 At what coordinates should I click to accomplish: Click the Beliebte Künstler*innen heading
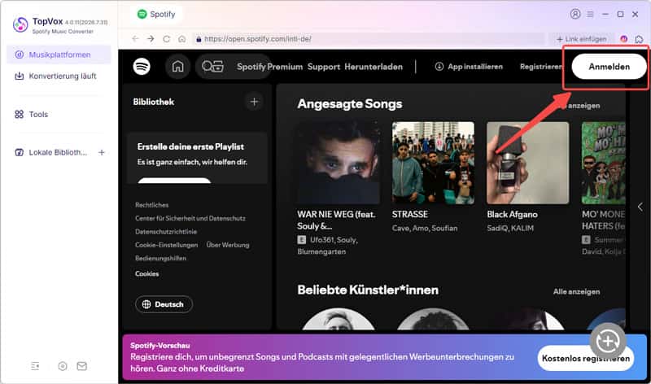pos(368,290)
